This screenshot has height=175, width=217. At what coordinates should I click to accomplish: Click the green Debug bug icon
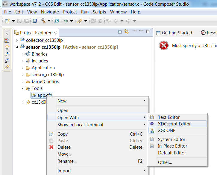coord(66,21)
